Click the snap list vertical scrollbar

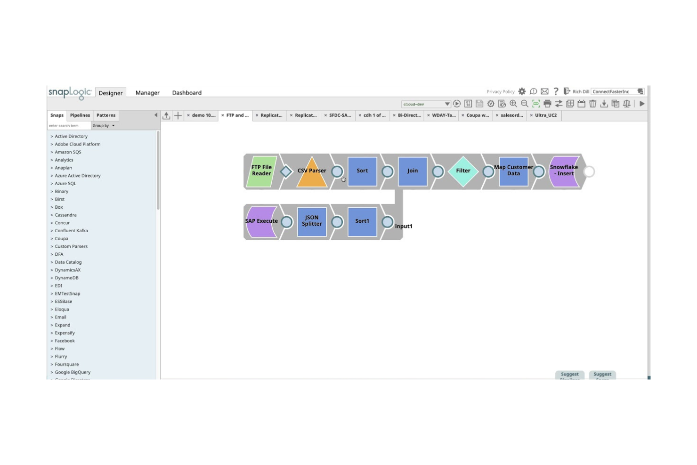(x=158, y=170)
